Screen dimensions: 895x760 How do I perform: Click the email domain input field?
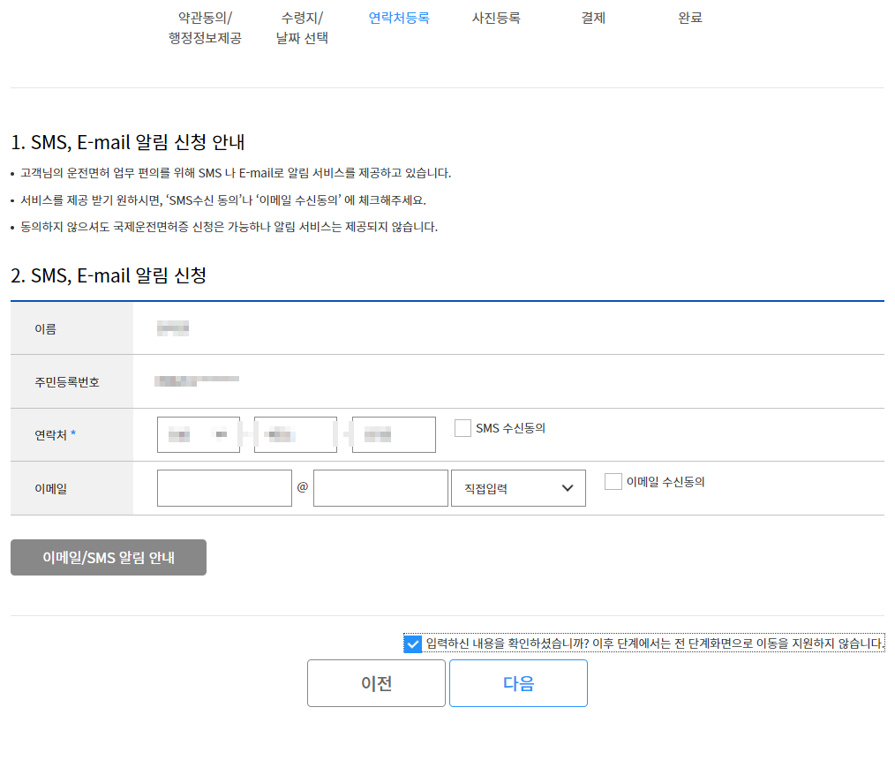[x=380, y=488]
